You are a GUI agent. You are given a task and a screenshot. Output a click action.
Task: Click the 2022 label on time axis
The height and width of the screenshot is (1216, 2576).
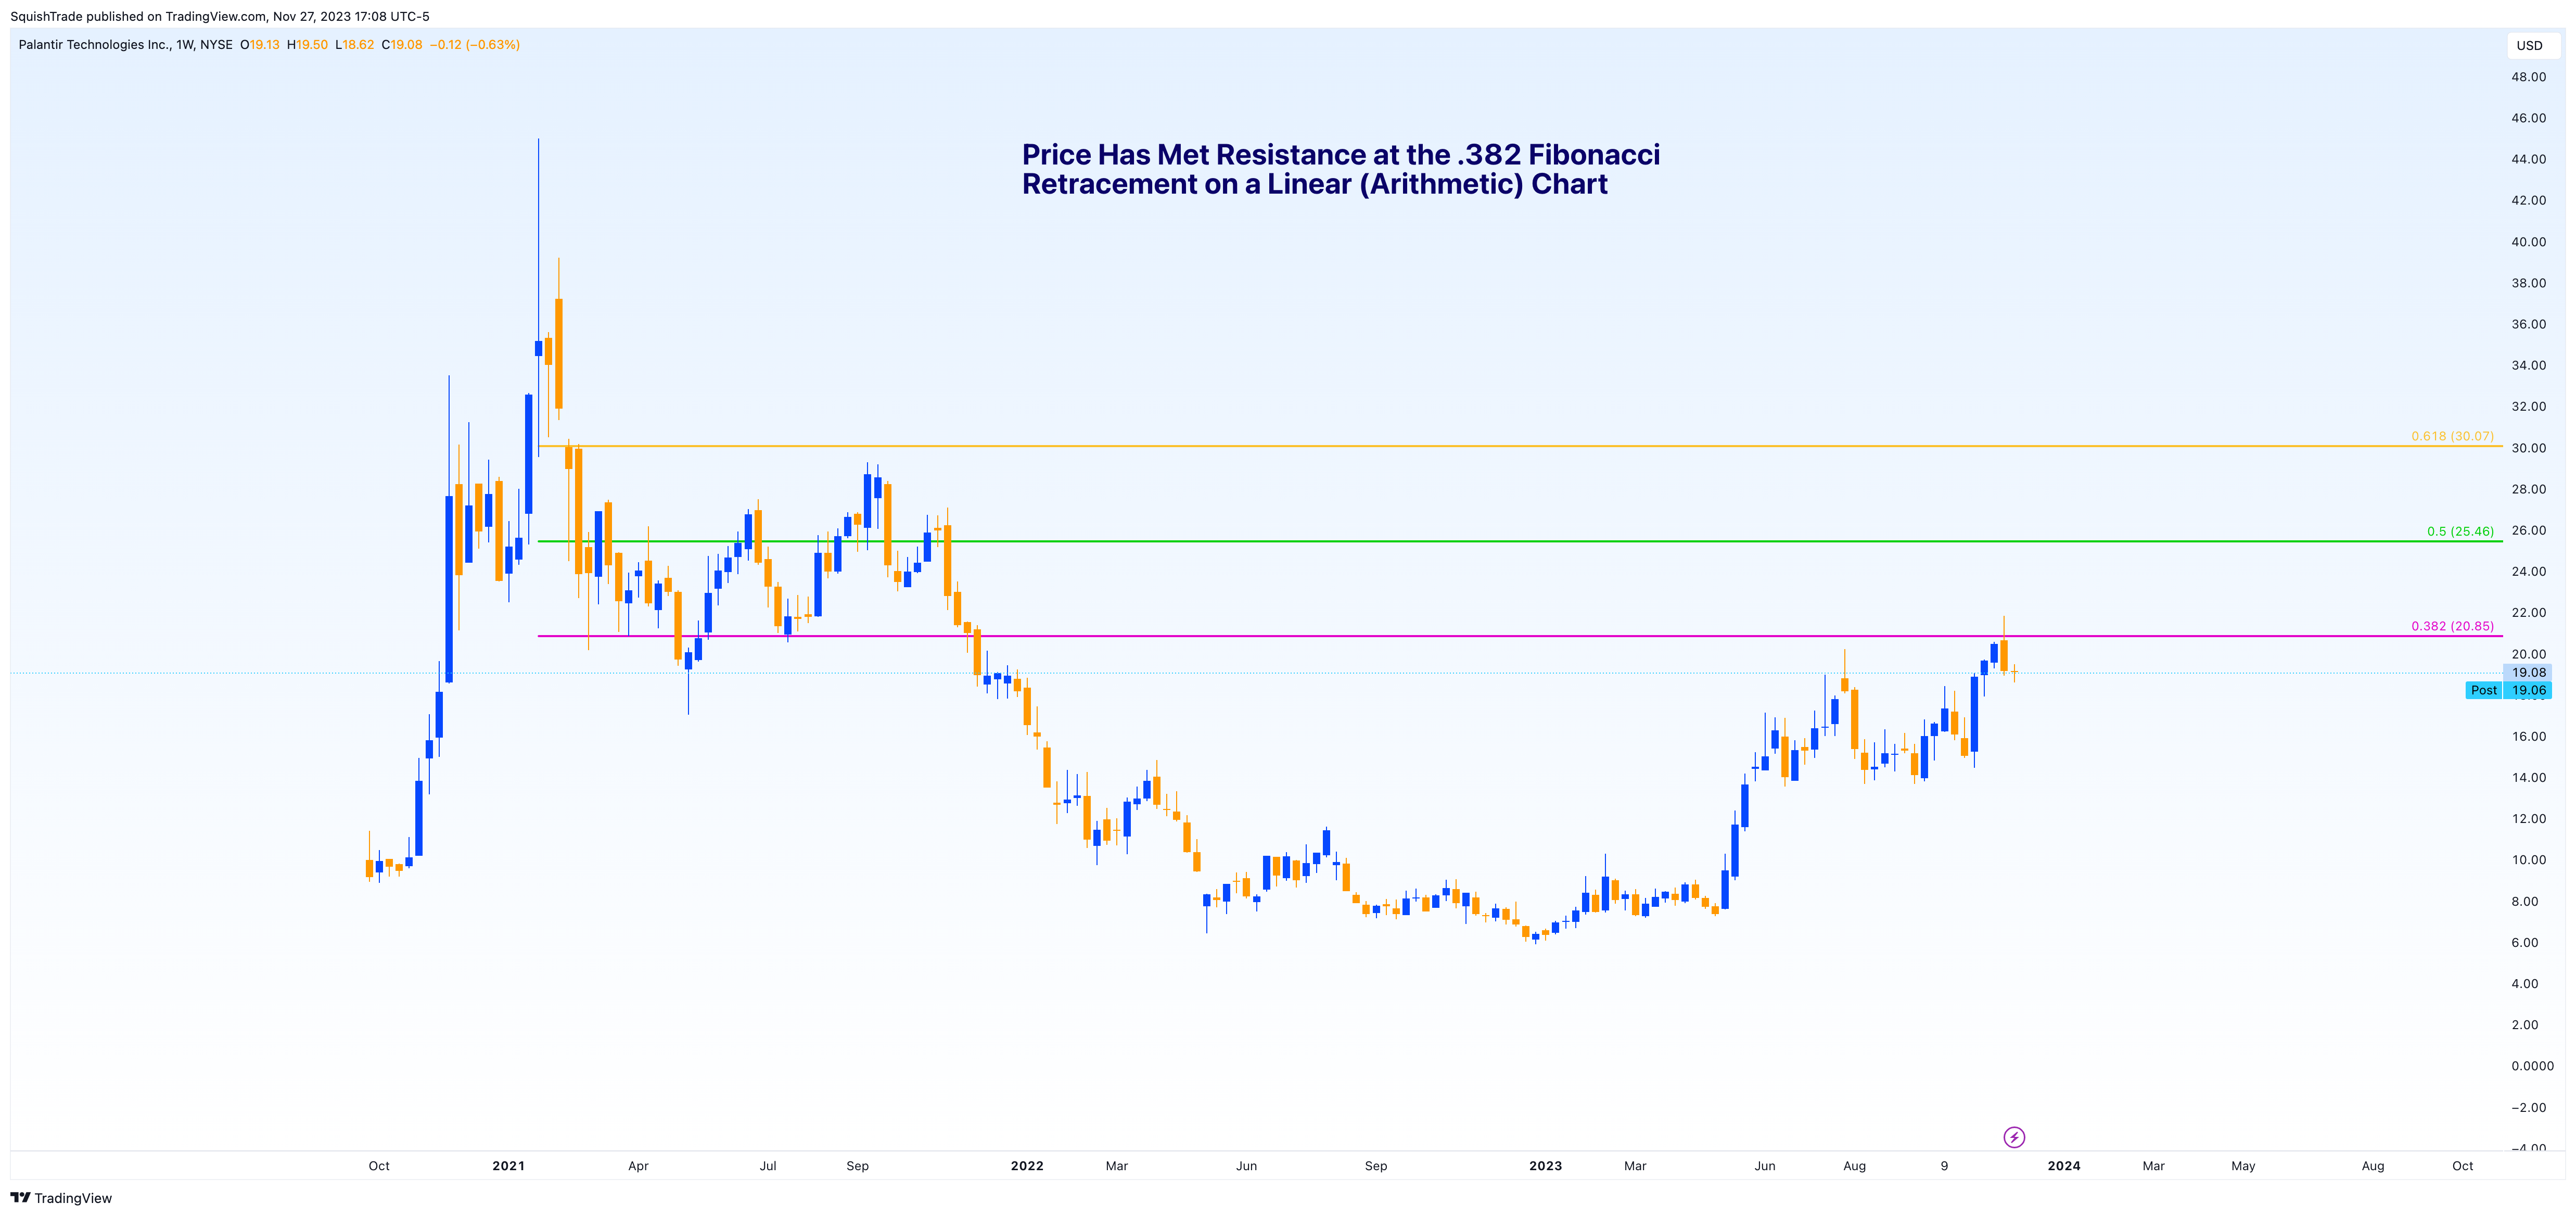tap(1027, 1166)
